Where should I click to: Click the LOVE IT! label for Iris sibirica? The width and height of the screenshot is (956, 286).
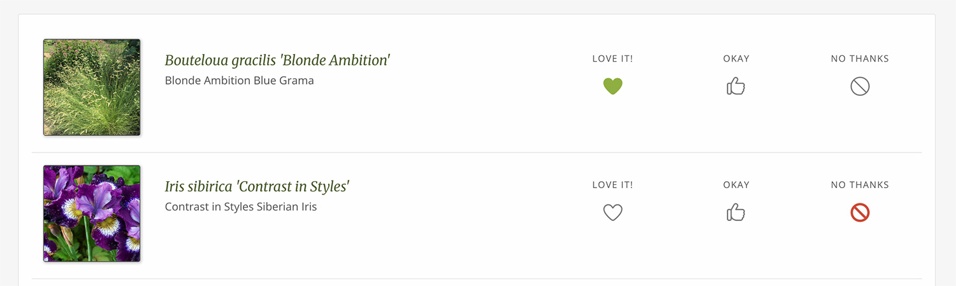[612, 185]
